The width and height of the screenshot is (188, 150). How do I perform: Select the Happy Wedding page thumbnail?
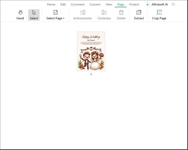pyautogui.click(x=91, y=51)
